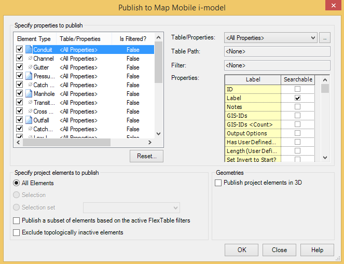Image resolution: width=344 pixels, height=264 pixels.
Task: Select the Selection radio option
Action: click(17, 194)
